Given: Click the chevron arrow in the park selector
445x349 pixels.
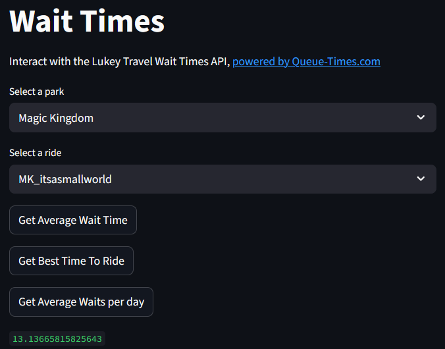Looking at the screenshot, I should (421, 118).
